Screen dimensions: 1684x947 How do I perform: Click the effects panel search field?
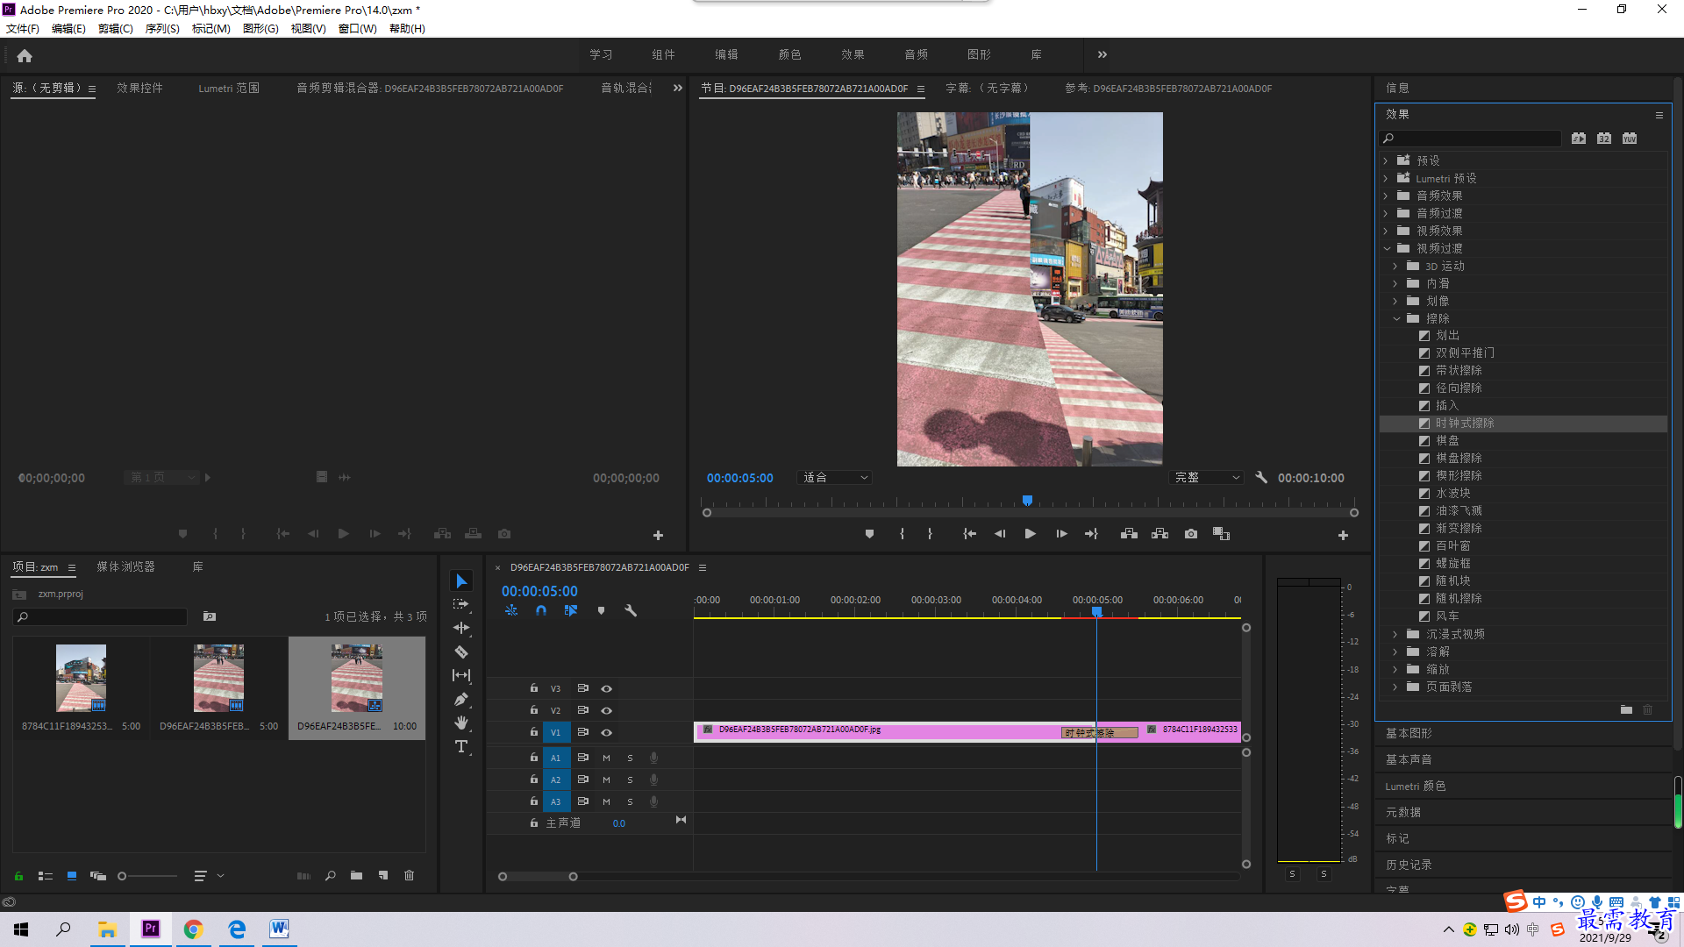(x=1470, y=139)
